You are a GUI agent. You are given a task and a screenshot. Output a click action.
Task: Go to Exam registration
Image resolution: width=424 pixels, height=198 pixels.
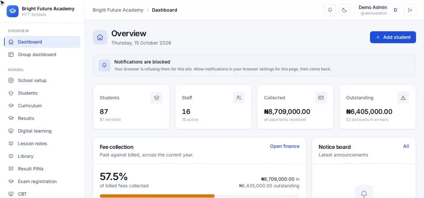[x=42, y=181]
